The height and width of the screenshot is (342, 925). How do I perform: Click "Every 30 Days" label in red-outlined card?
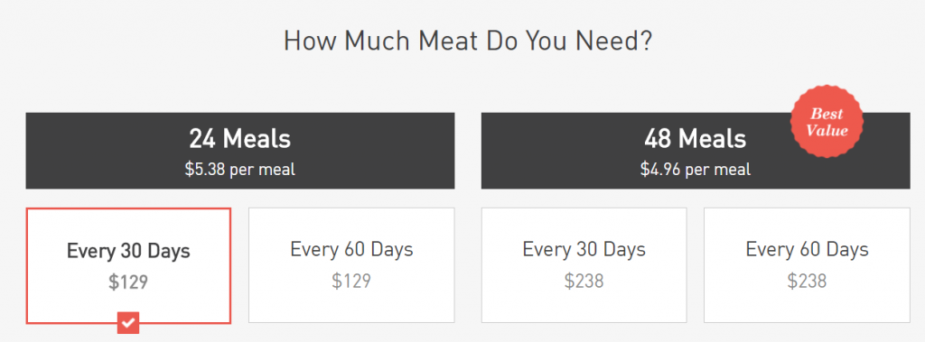click(128, 252)
